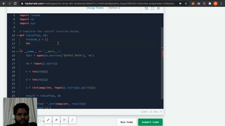Select the eraser annotation tool
225x126 pixels.
click(56, 120)
